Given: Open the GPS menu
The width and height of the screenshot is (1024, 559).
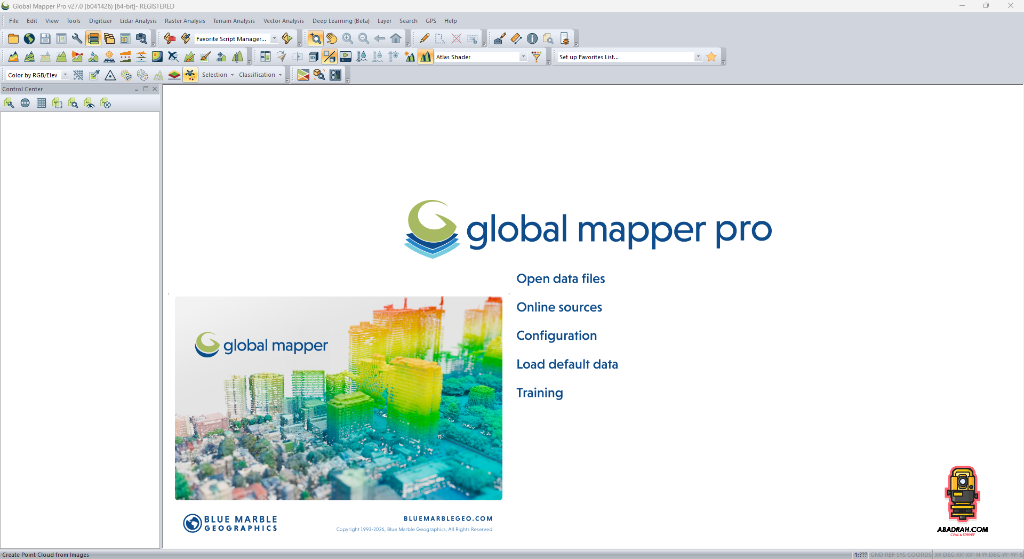Looking at the screenshot, I should coord(431,21).
